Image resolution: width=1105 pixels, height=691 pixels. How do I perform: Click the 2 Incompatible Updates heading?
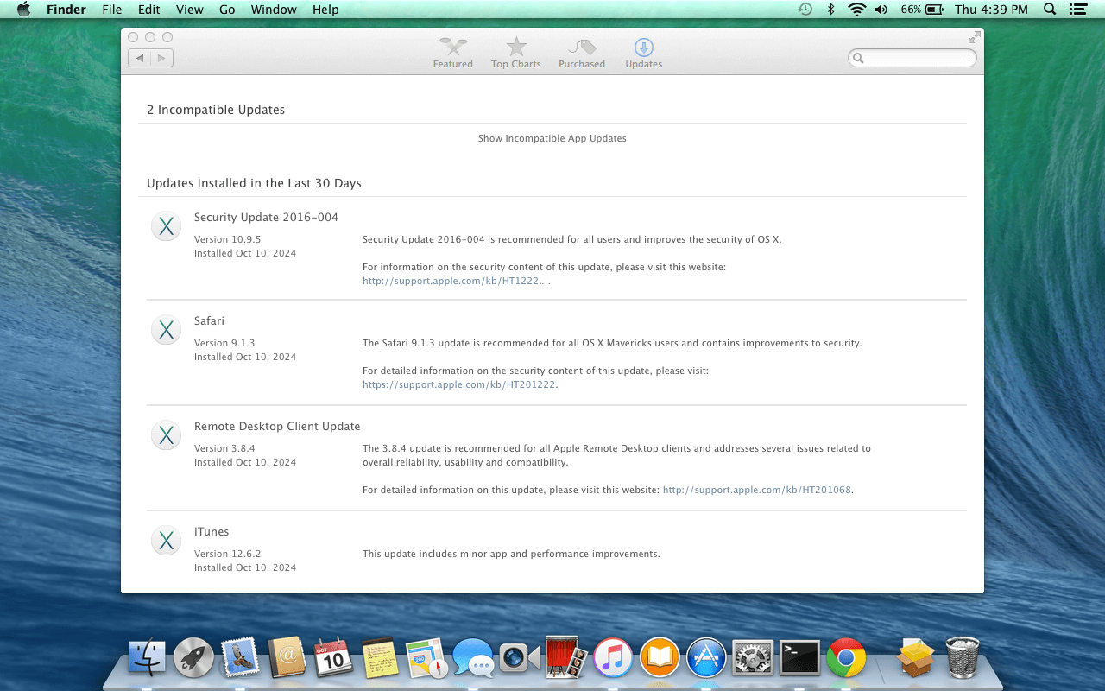tap(216, 110)
